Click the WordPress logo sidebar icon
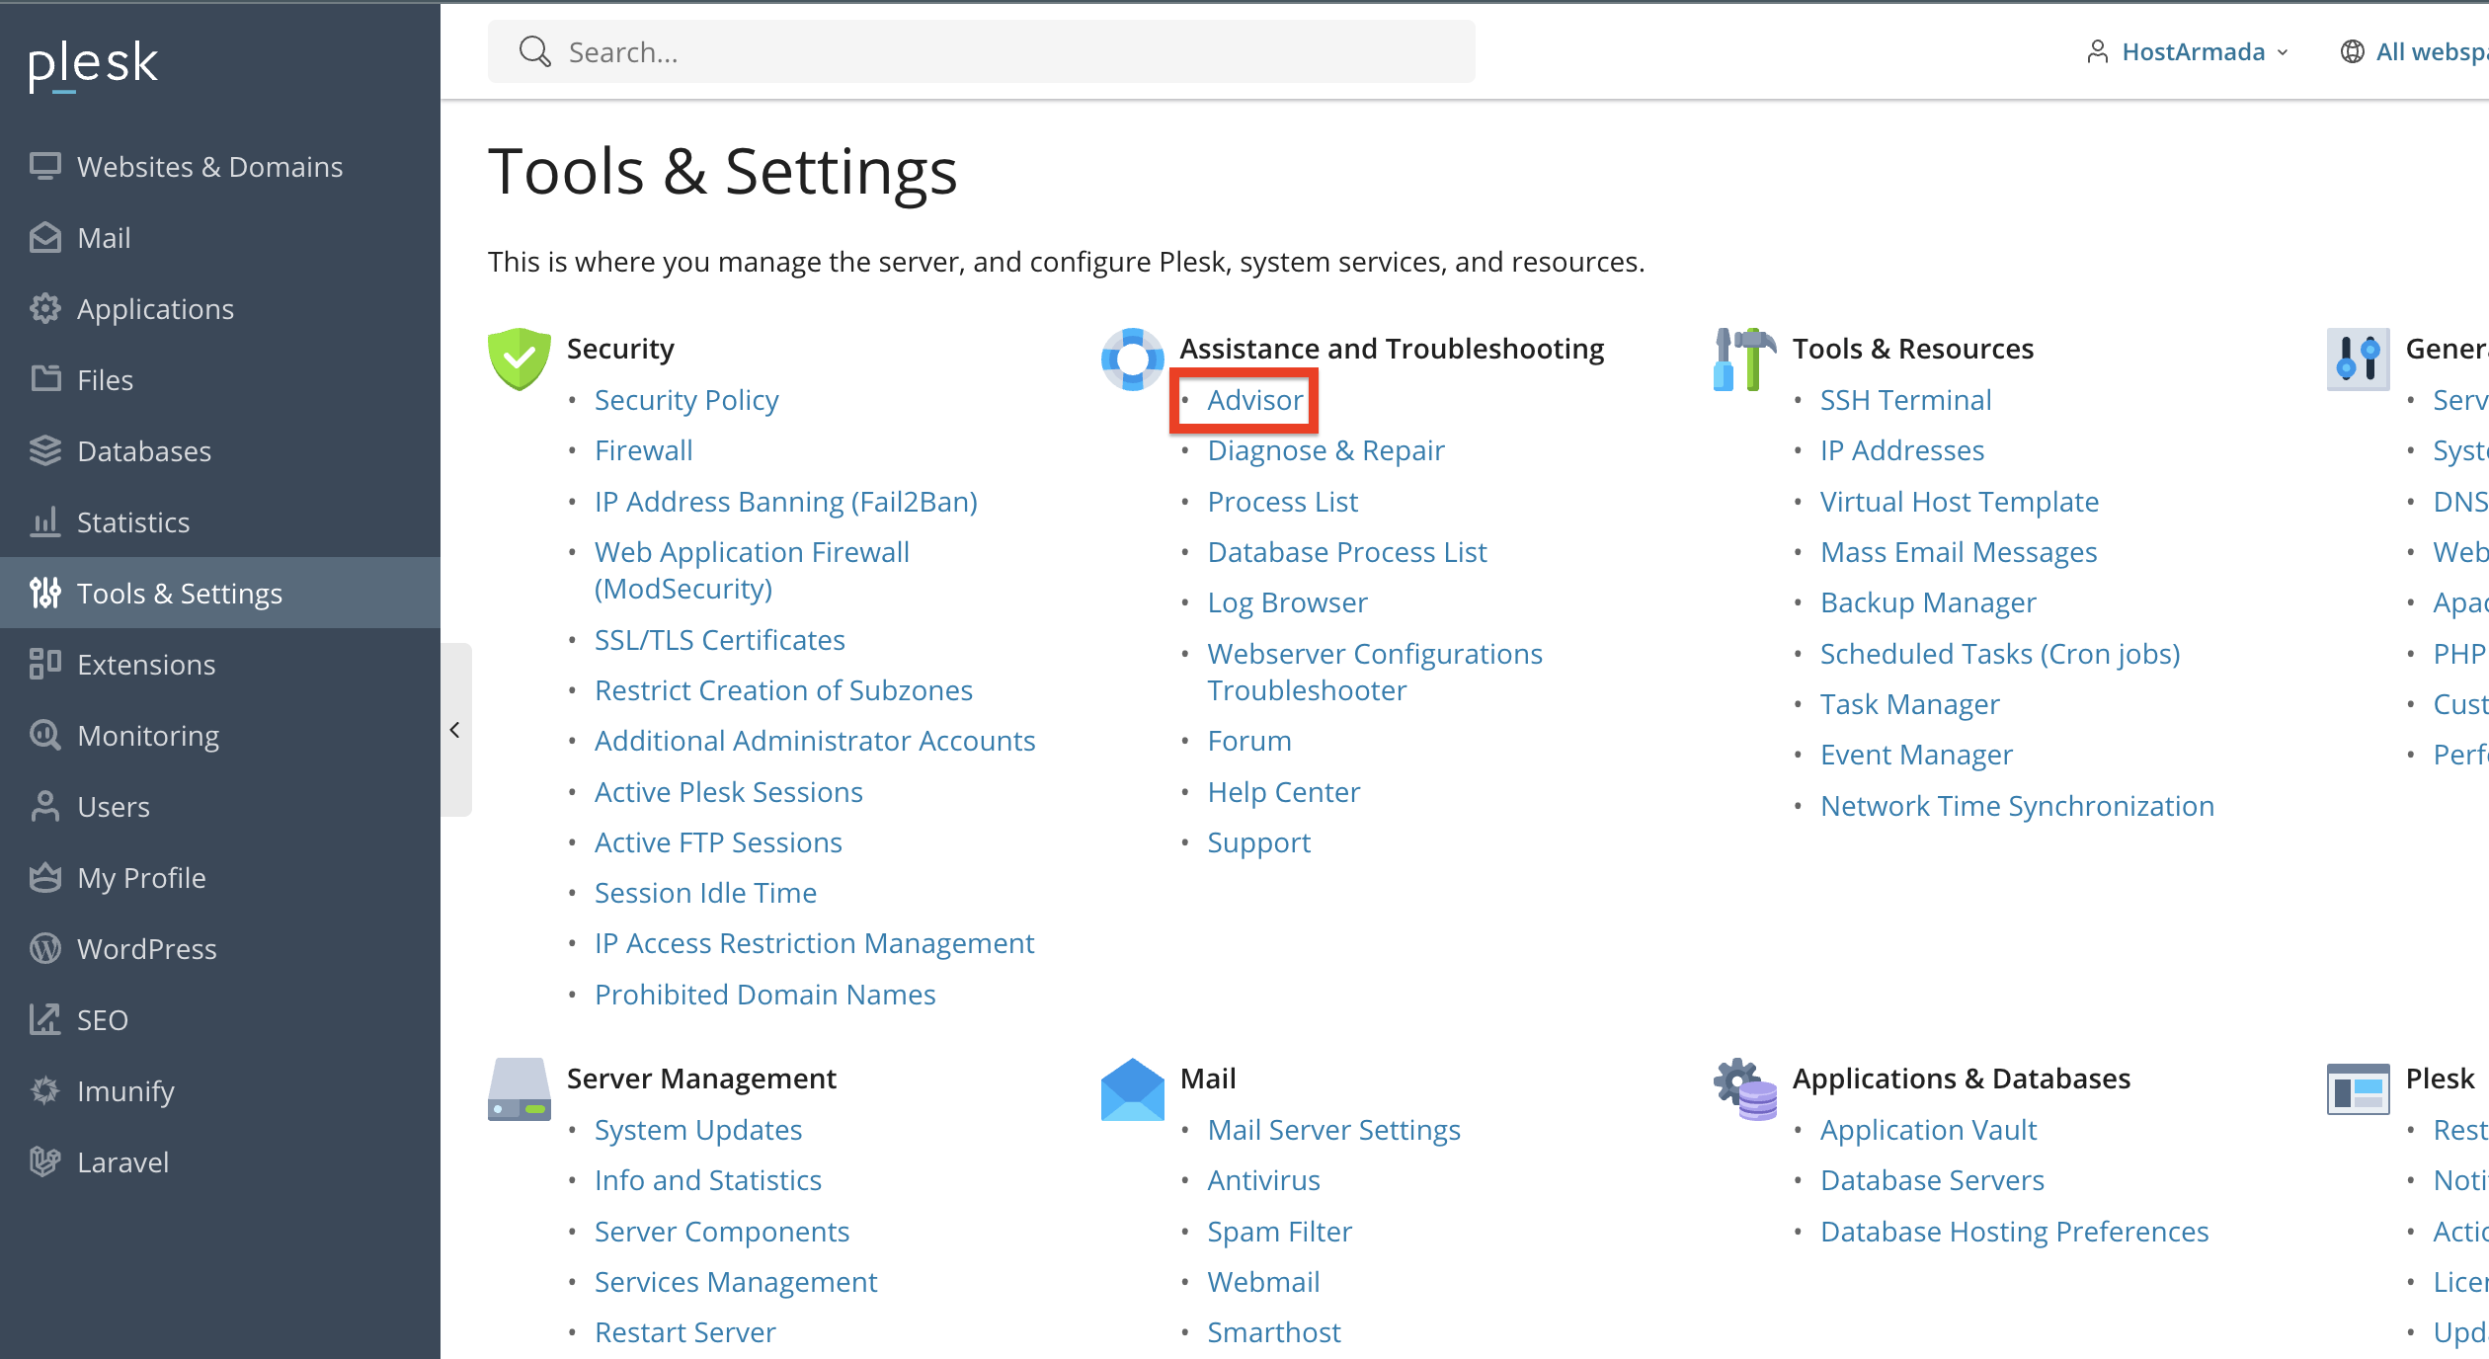The image size is (2489, 1359). [45, 948]
